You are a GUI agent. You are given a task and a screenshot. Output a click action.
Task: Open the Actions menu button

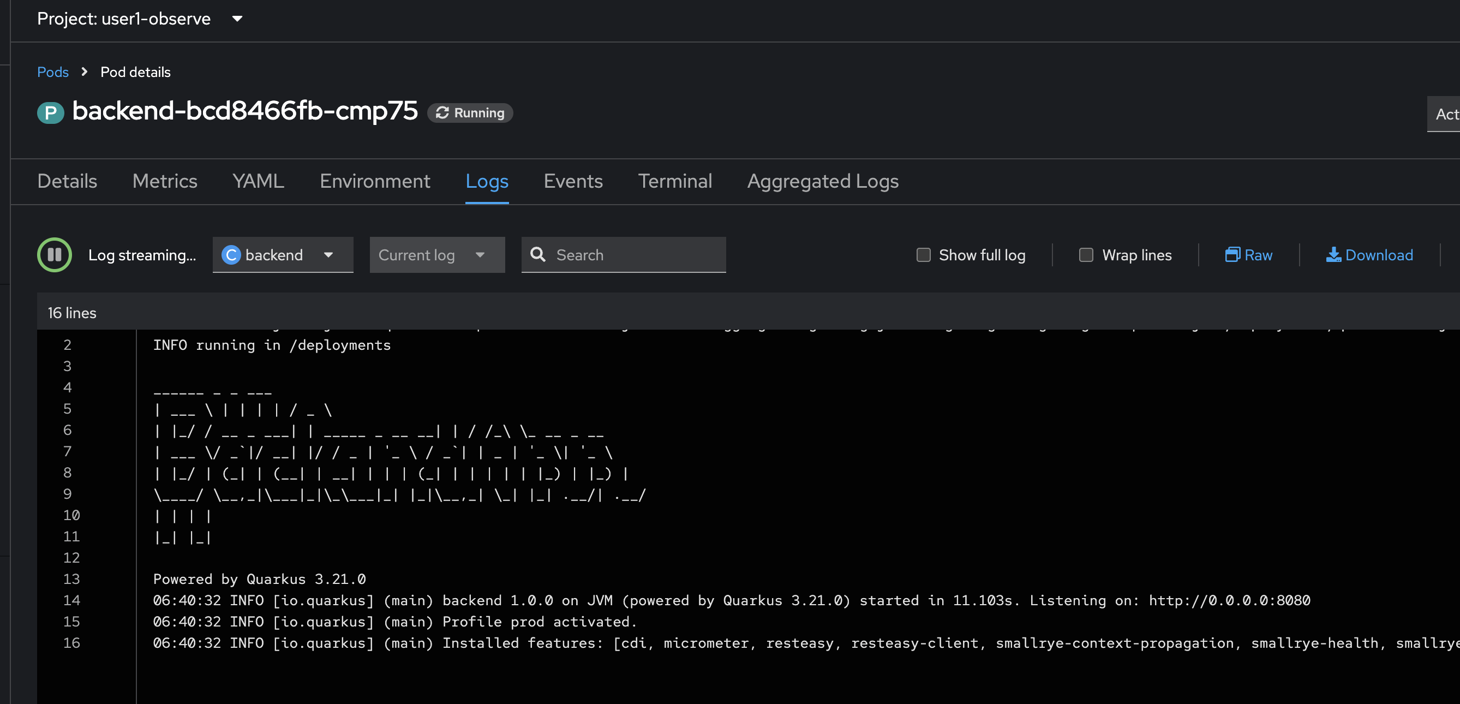(x=1443, y=114)
